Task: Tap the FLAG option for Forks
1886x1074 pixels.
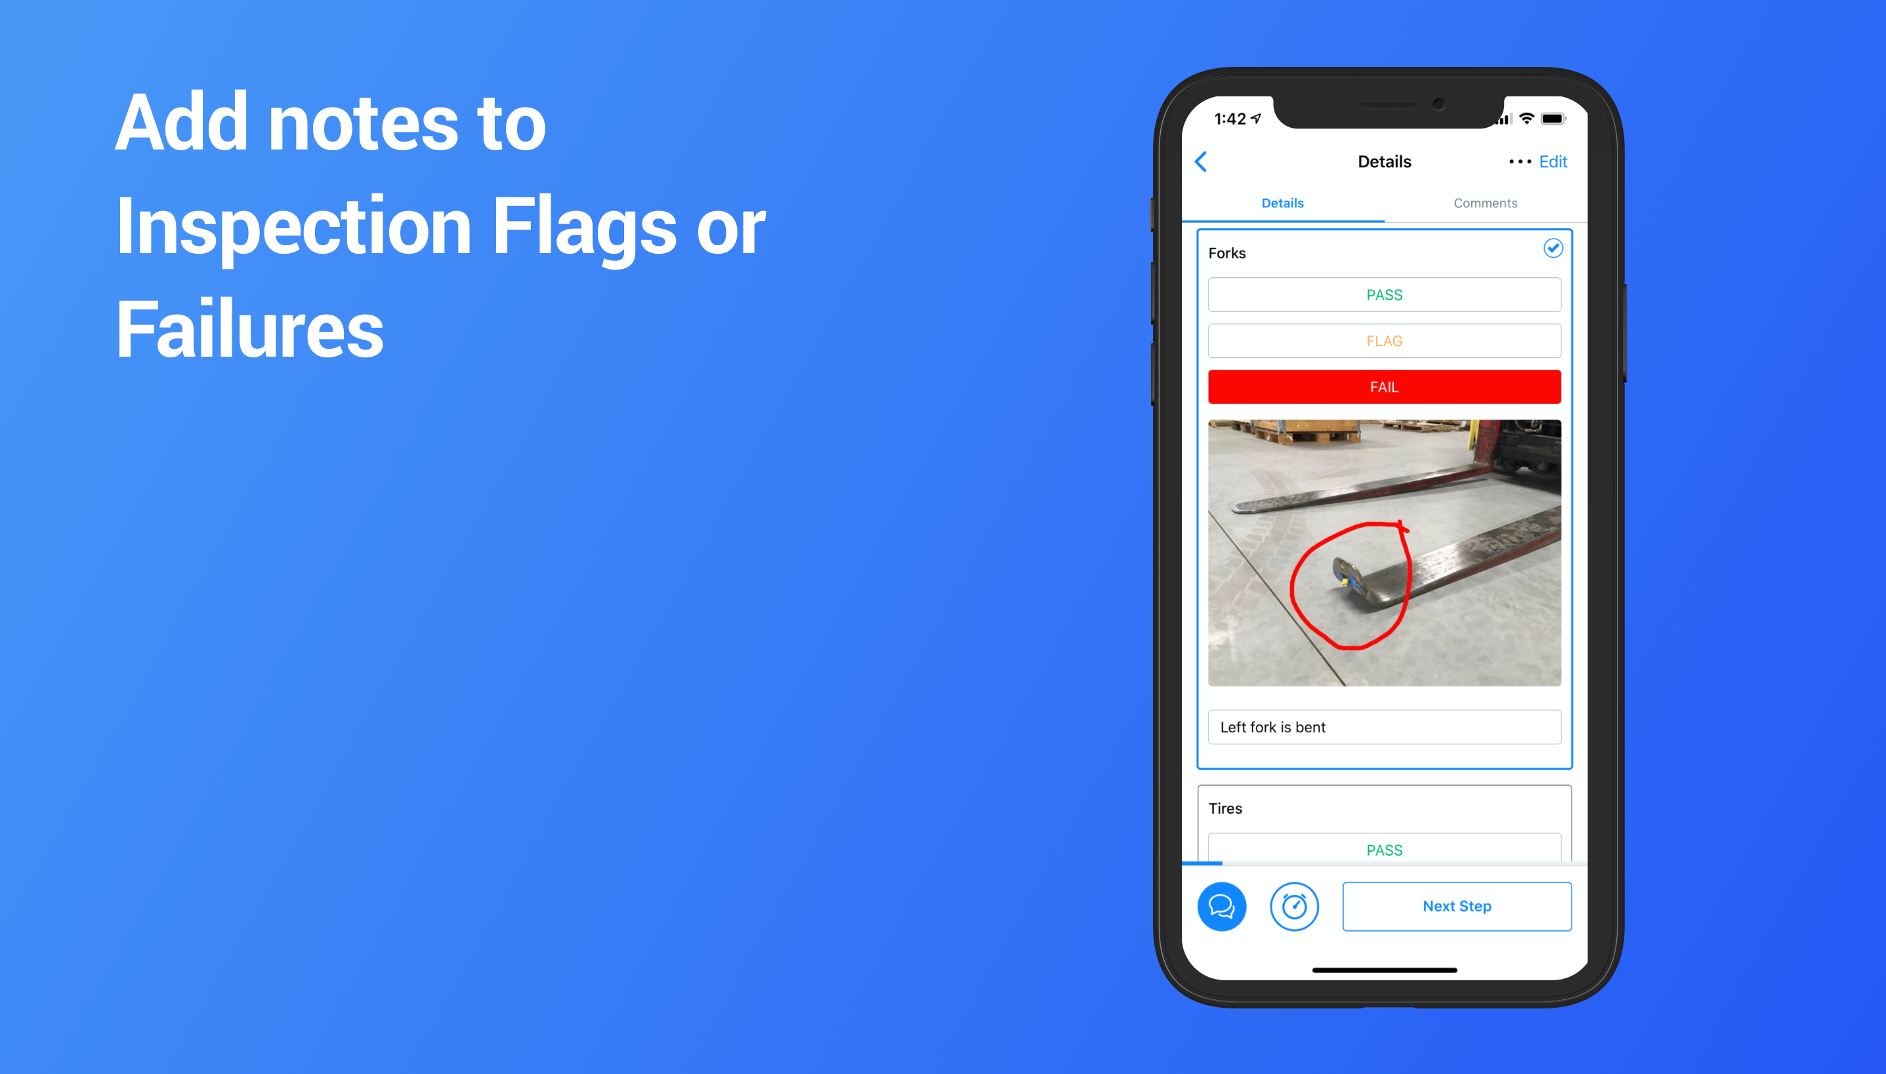Action: pyautogui.click(x=1383, y=340)
